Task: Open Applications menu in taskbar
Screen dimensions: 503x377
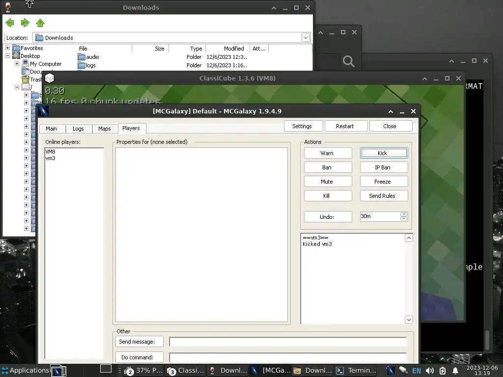Action: (x=25, y=370)
